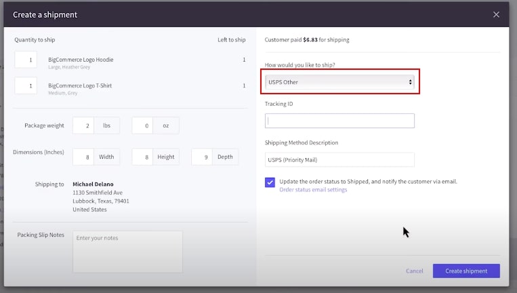Open the Order status email settings link
Viewport: 517px width, 293px height.
tap(313, 190)
